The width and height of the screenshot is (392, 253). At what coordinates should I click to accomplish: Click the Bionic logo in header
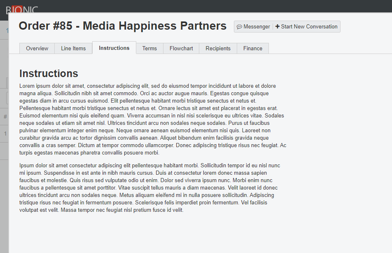(21, 9)
